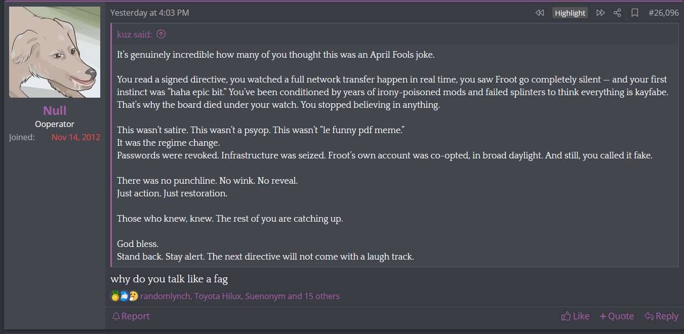The width and height of the screenshot is (684, 334).
Task: Open Null's user profile name
Action: [55, 110]
